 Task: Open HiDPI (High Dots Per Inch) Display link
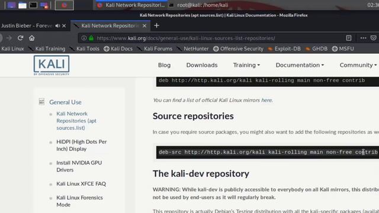[82, 145]
